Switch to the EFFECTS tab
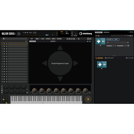 click(48, 39)
